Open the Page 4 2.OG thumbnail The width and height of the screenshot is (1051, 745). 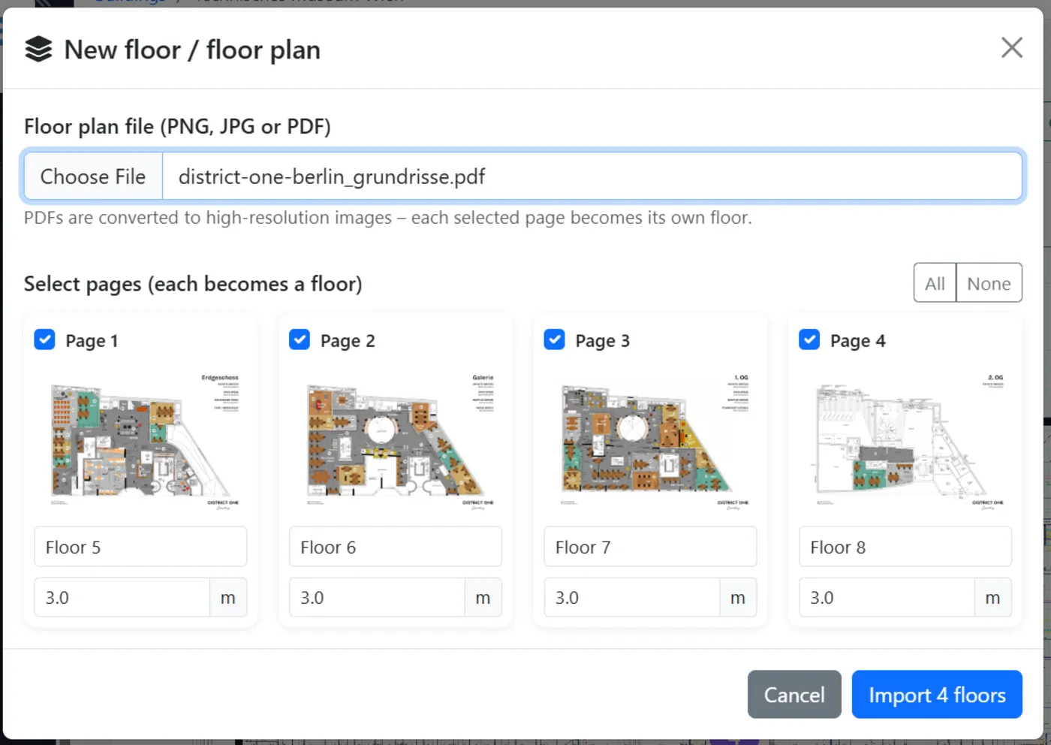click(x=905, y=442)
